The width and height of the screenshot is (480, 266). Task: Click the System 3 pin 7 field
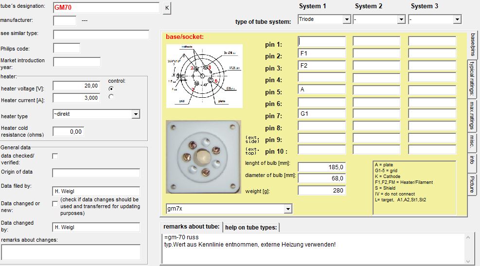(432, 114)
